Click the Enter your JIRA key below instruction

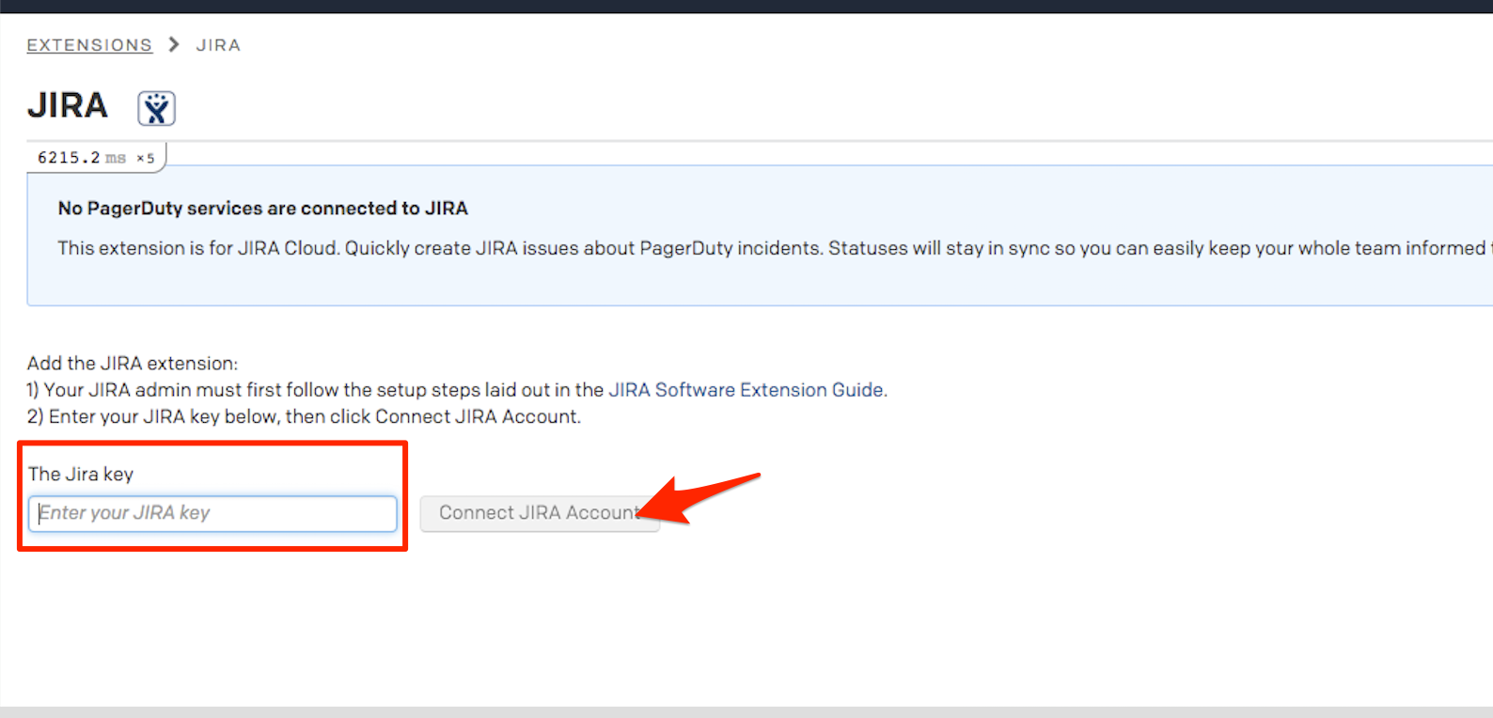[304, 416]
